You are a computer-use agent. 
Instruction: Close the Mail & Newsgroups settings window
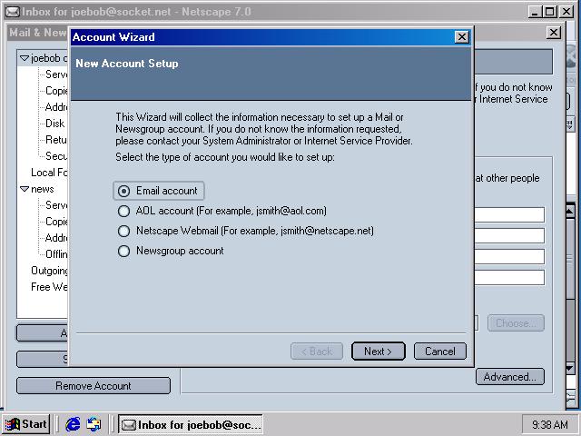click(x=553, y=33)
